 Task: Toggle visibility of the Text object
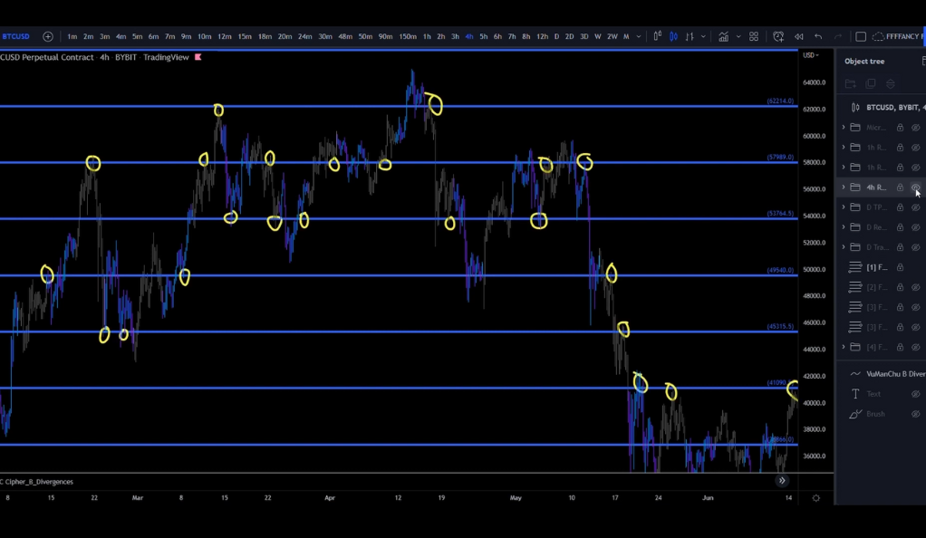[x=915, y=394]
